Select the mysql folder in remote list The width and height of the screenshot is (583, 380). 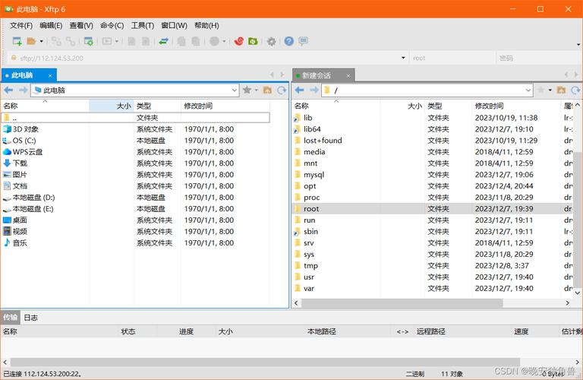(314, 175)
